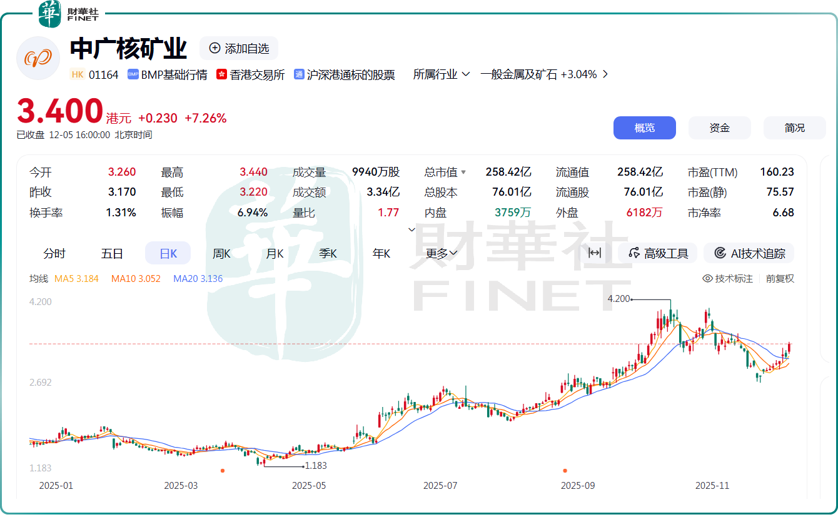Click the MA20 moving average legend
The height and width of the screenshot is (527, 838).
click(198, 278)
